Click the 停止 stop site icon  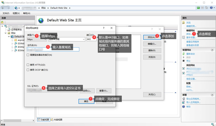(x=184, y=61)
